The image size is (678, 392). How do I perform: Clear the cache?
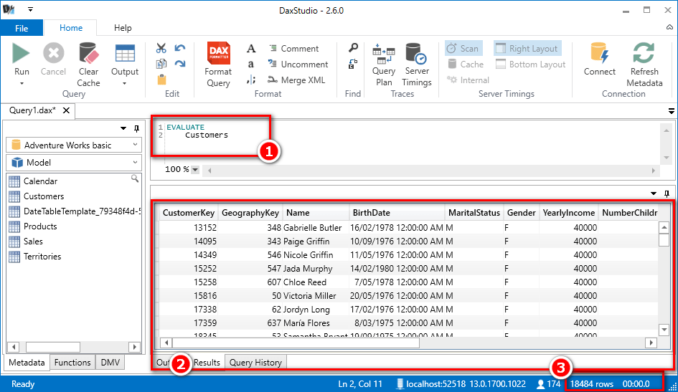pyautogui.click(x=89, y=64)
